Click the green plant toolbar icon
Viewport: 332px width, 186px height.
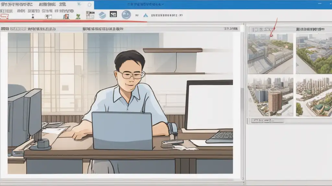78,16
